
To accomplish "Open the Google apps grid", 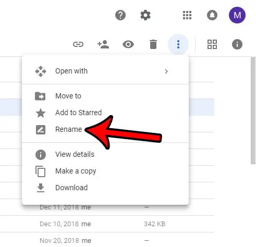I will coord(187,15).
